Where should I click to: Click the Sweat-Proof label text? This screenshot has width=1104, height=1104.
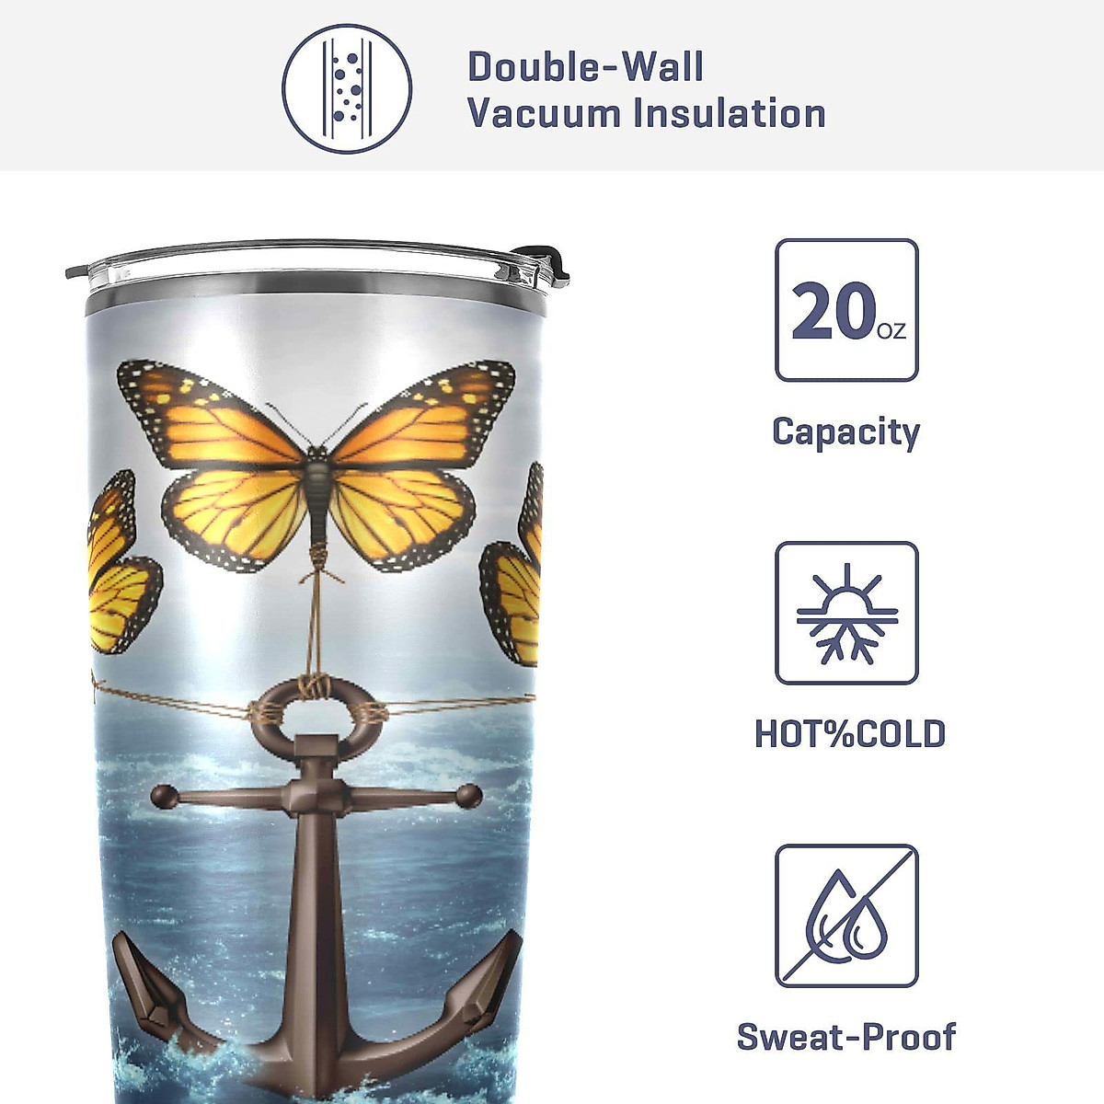pos(846,1037)
